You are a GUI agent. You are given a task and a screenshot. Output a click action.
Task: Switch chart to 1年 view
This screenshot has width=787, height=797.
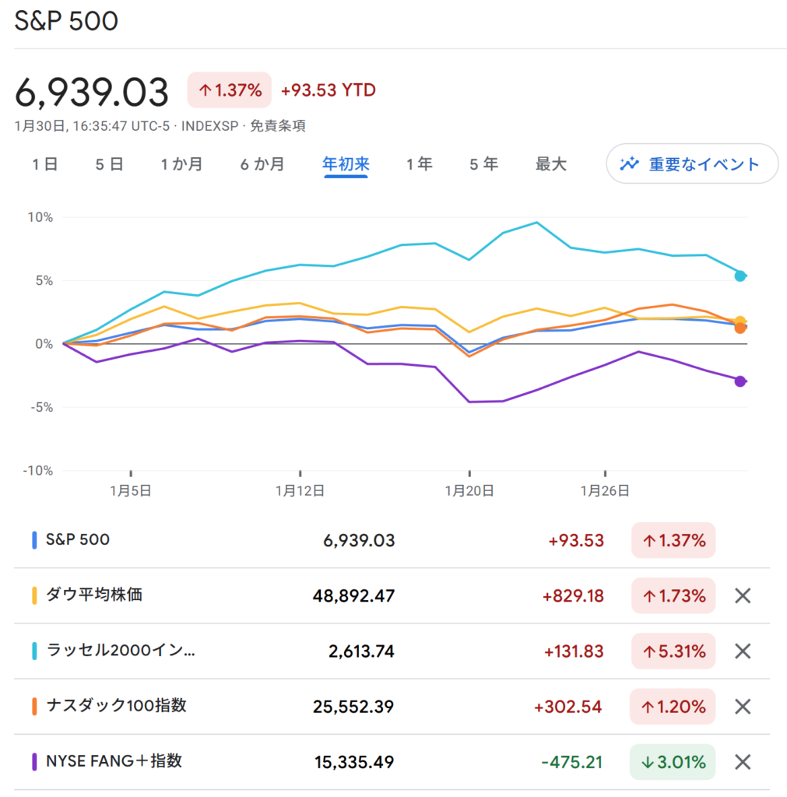pos(419,164)
